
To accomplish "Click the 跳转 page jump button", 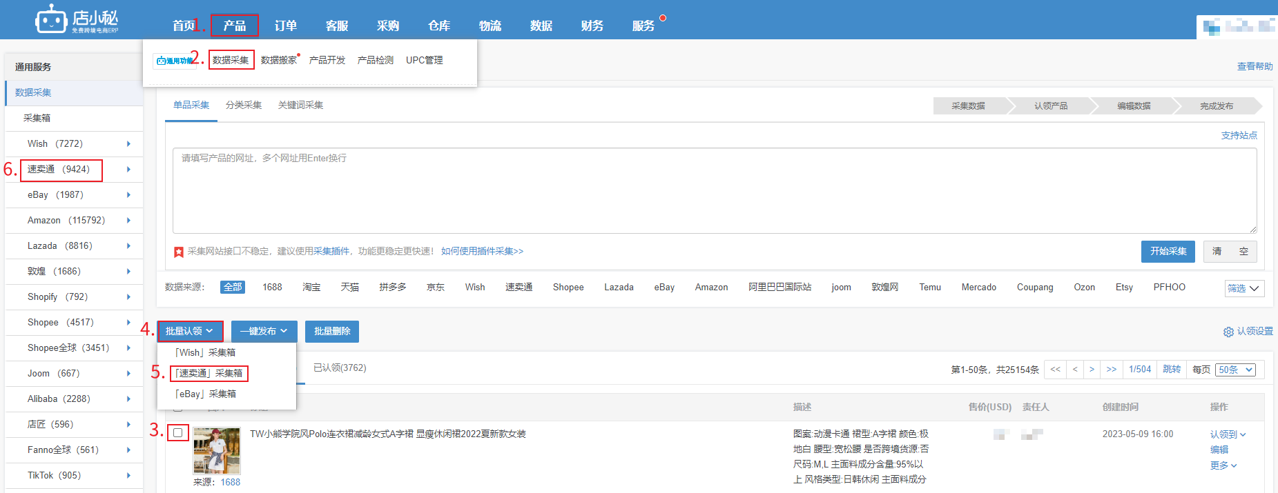I will (x=1172, y=370).
